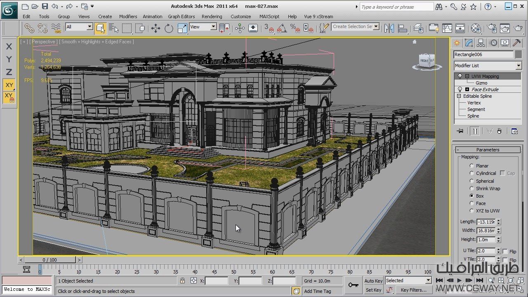This screenshot has width=528, height=297.
Task: Choose Cylindrical mapping option
Action: click(x=471, y=173)
